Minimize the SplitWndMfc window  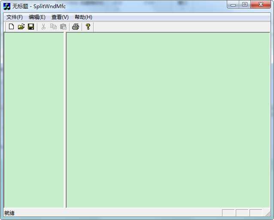233,5
